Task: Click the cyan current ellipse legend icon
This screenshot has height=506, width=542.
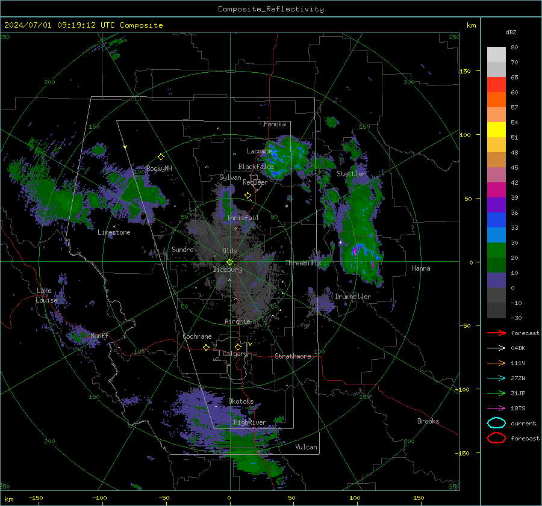Action: (496, 423)
